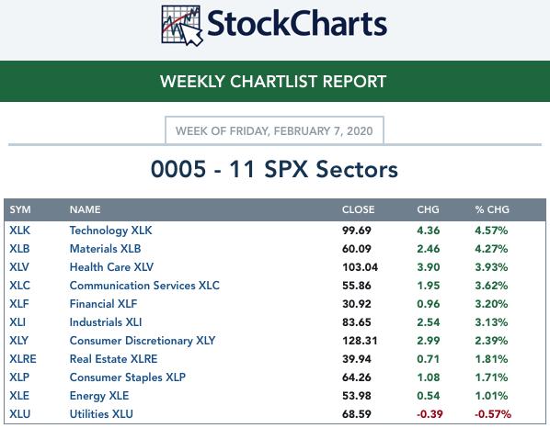This screenshot has height=428, width=550.
Task: Open the Industrials XLI link
Action: [106, 322]
